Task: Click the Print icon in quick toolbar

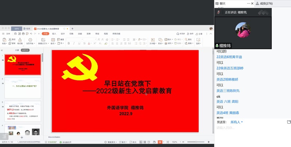Action: point(23,34)
